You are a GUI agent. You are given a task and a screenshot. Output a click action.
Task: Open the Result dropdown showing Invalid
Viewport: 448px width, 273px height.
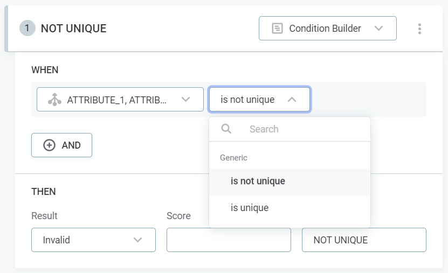click(93, 240)
